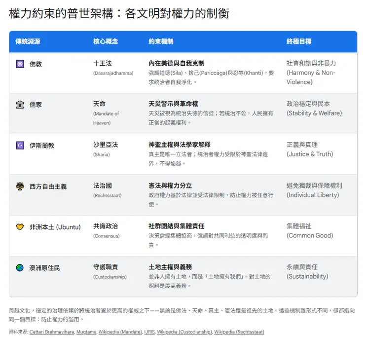Click the 十王法 concept cell
This screenshot has width=365, height=338.
(103, 63)
